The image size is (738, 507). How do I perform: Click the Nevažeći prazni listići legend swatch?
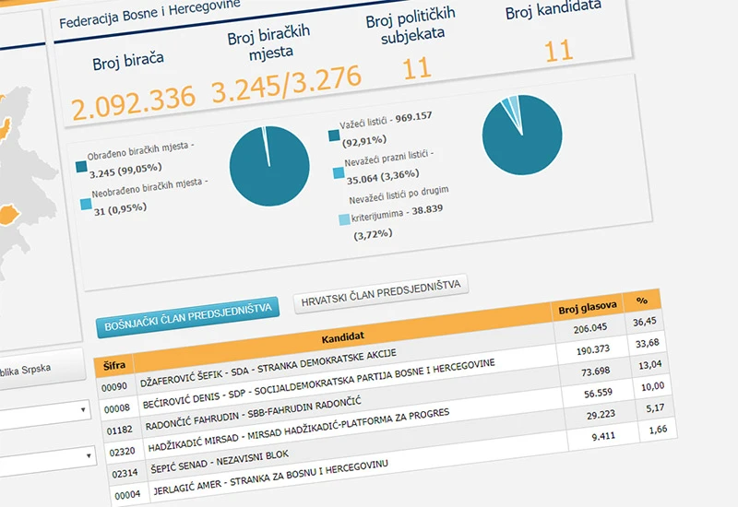(339, 172)
